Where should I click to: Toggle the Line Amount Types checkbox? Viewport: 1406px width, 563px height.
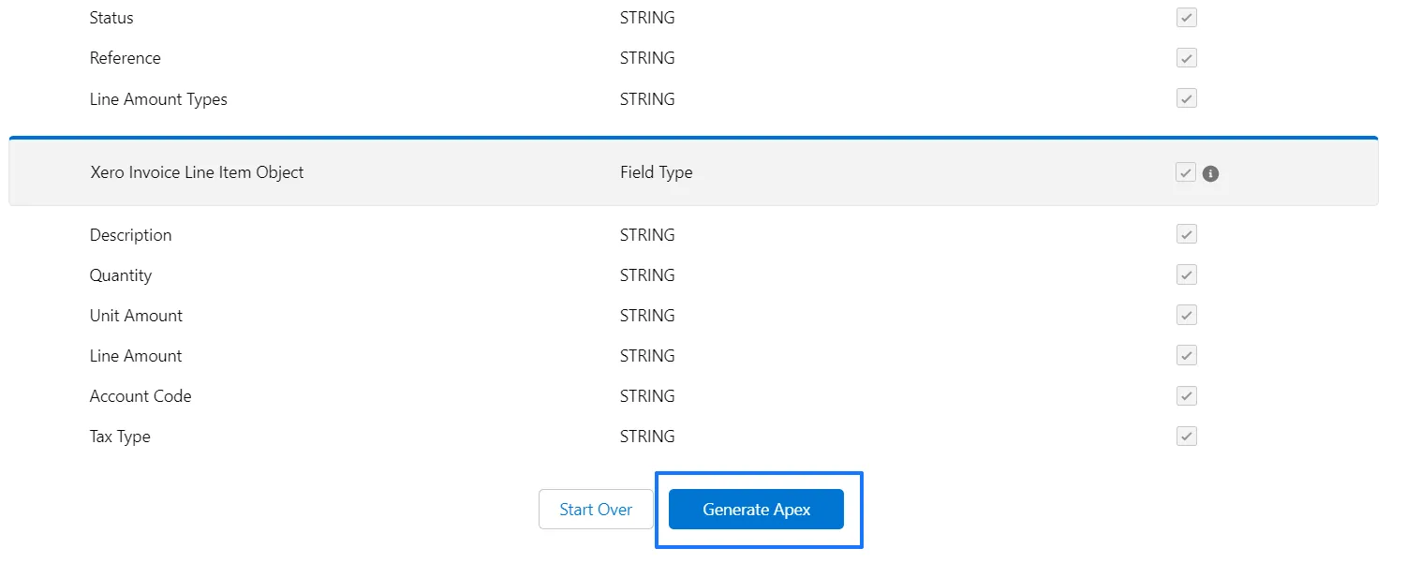(1187, 98)
